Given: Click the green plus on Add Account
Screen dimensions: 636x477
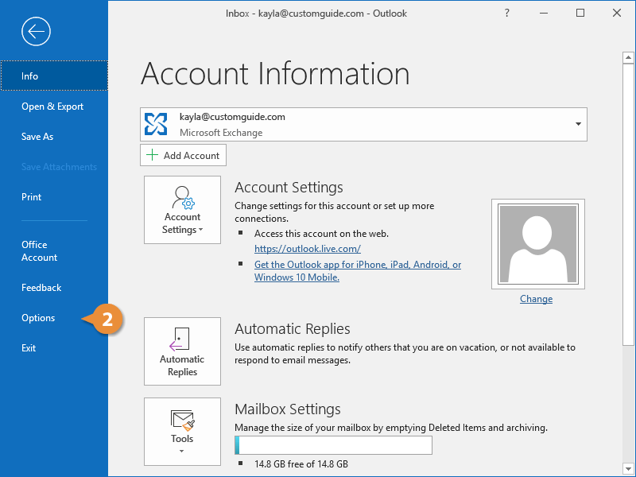Looking at the screenshot, I should coord(153,154).
